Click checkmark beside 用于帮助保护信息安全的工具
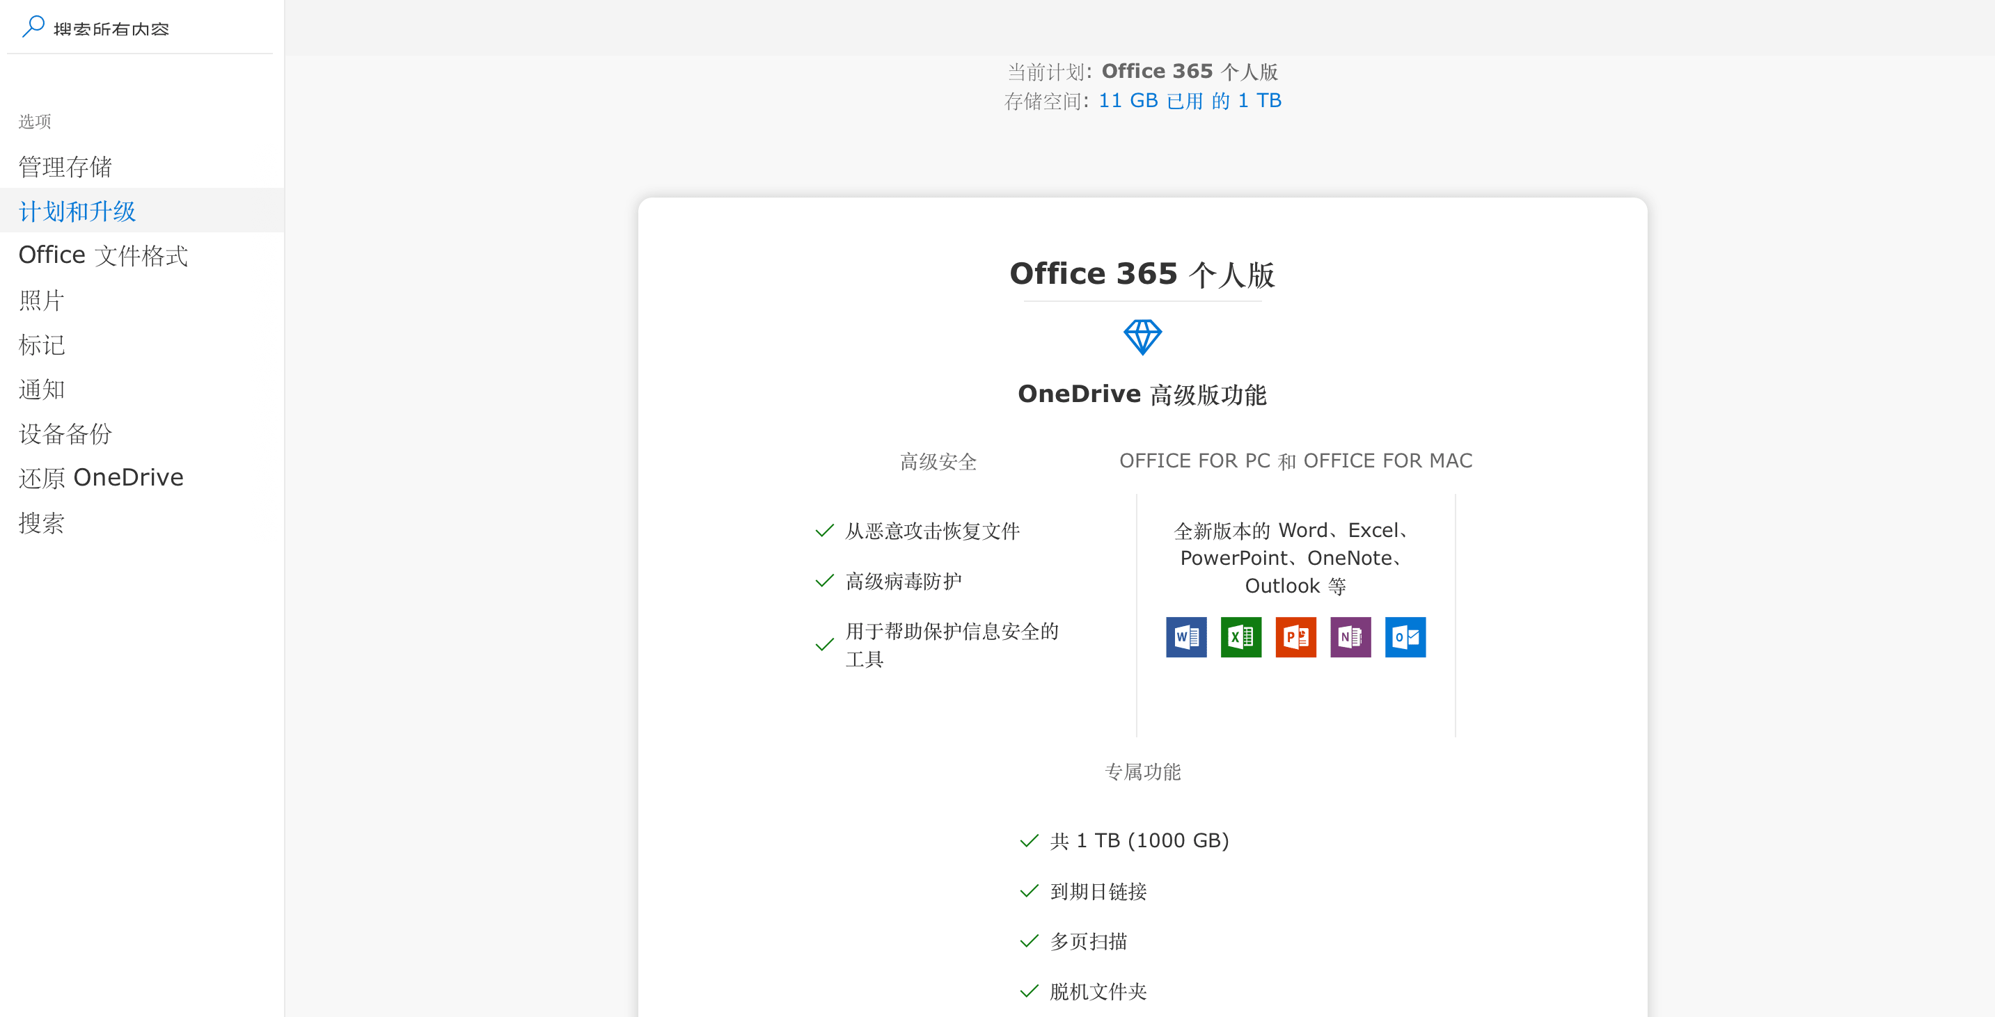 point(825,645)
